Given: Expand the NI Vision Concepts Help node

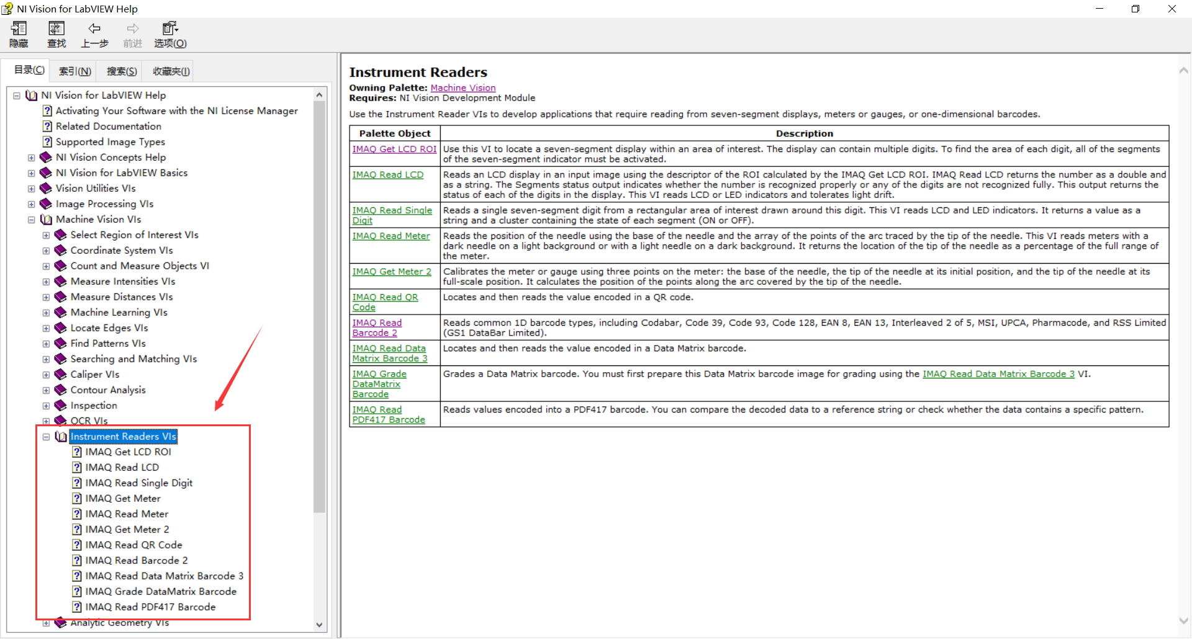Looking at the screenshot, I should 32,158.
